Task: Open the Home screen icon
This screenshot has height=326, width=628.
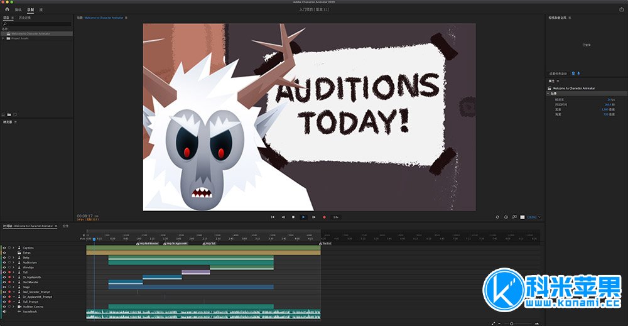Action: coord(7,9)
